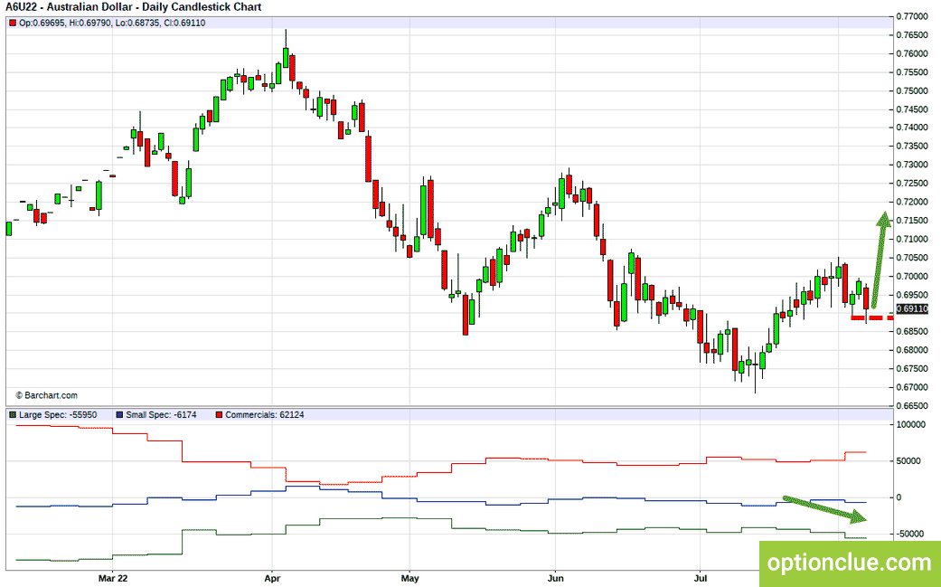This screenshot has height=587, width=941.
Task: Click the Jun label on the time axis
Action: [556, 579]
